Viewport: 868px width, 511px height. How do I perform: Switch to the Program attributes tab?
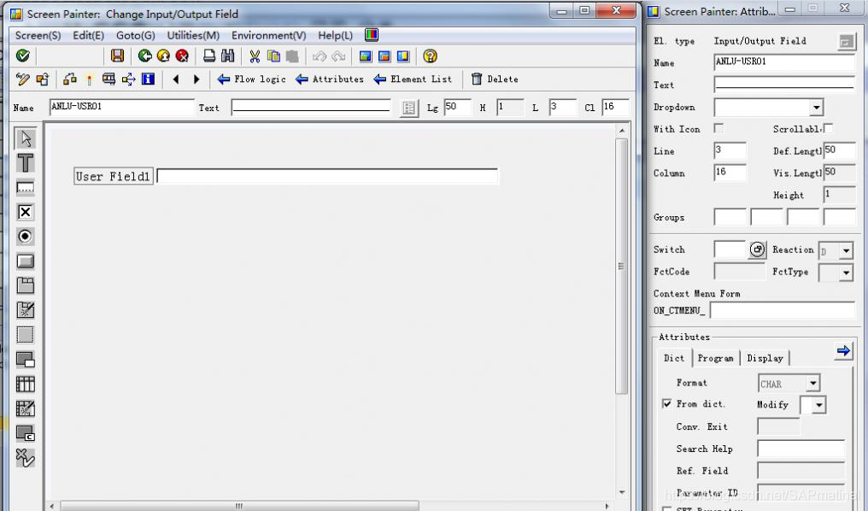(715, 358)
